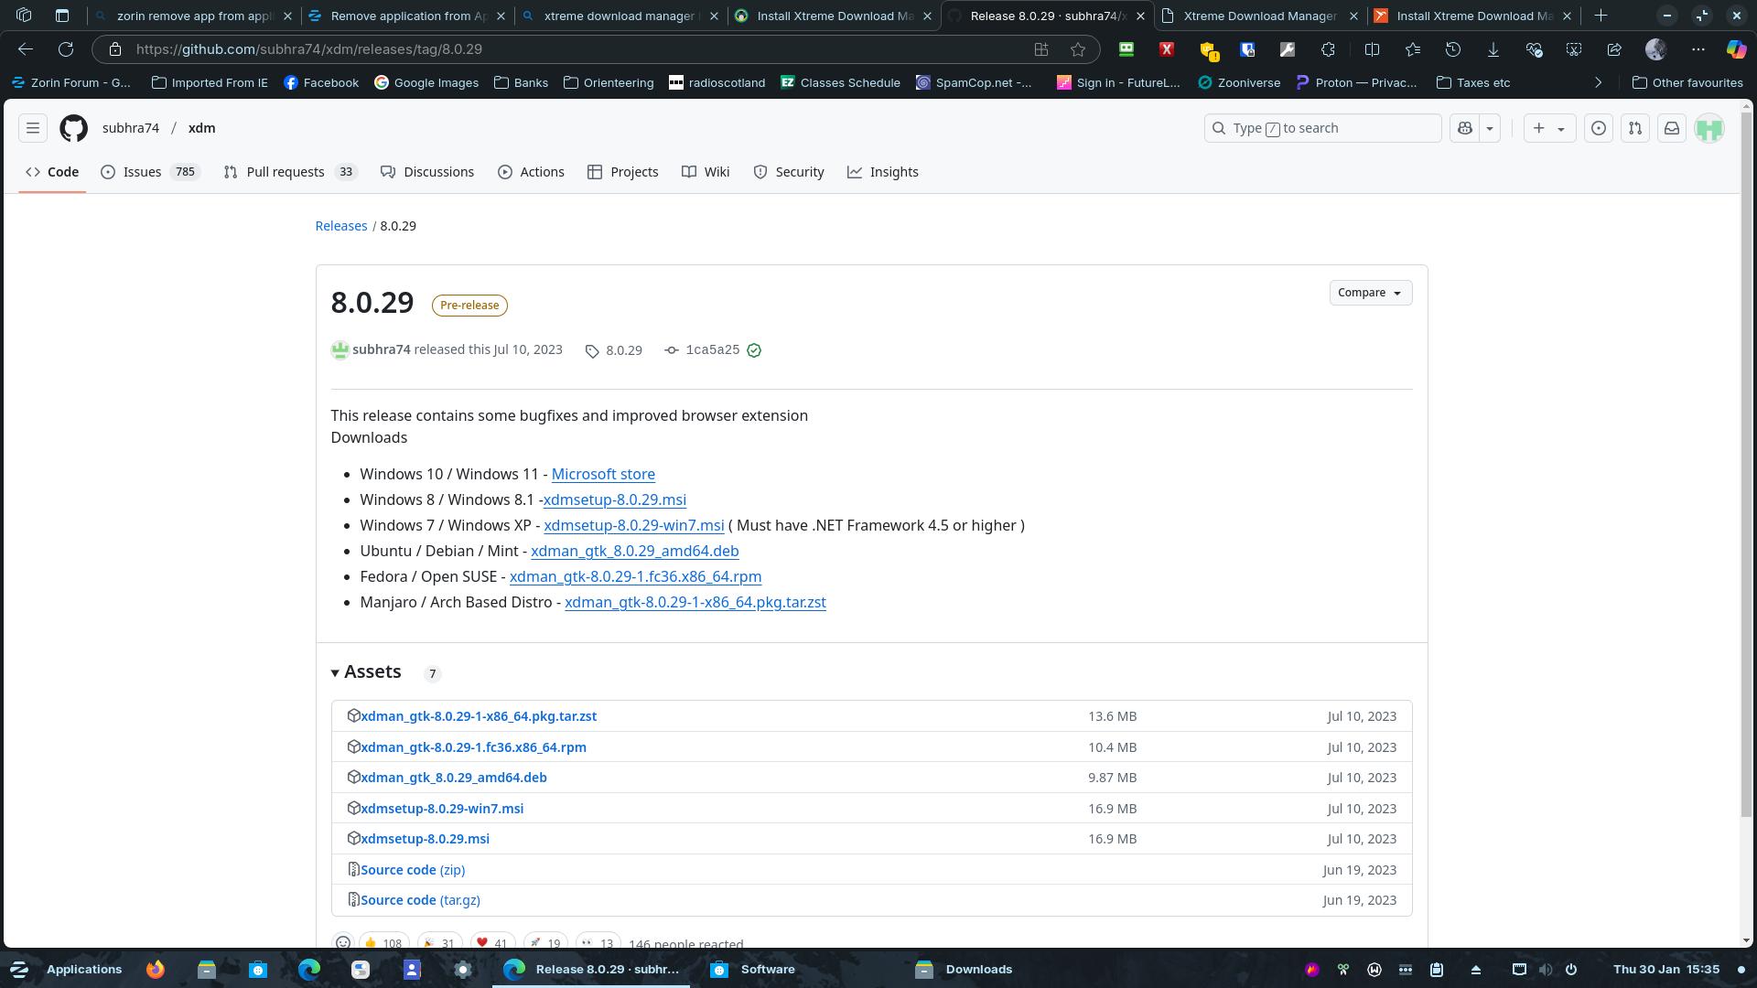1757x988 pixels.
Task: Open Other favourites folder
Action: pyautogui.click(x=1687, y=82)
